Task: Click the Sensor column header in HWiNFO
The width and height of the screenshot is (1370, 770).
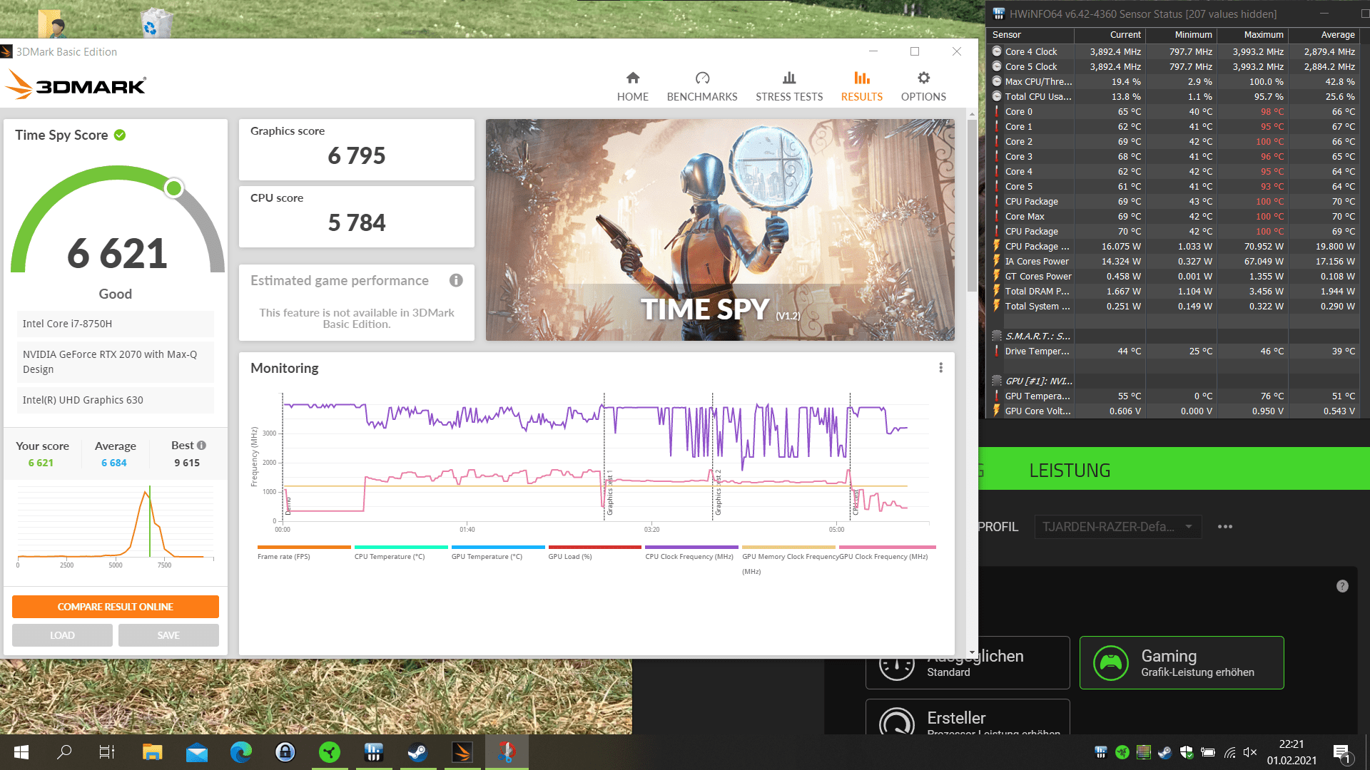Action: (1031, 34)
